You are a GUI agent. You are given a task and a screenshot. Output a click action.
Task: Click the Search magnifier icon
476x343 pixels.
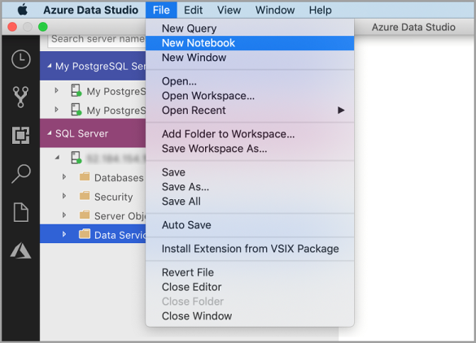20,173
